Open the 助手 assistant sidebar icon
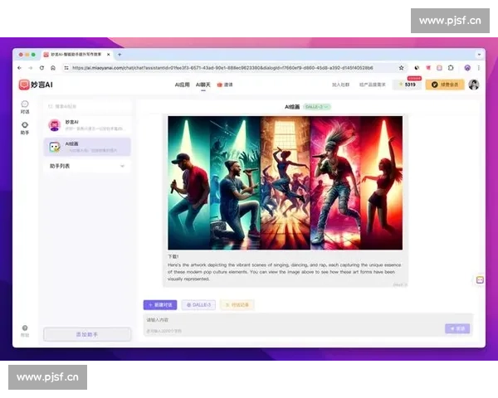Image resolution: width=498 pixels, height=398 pixels. [25, 128]
